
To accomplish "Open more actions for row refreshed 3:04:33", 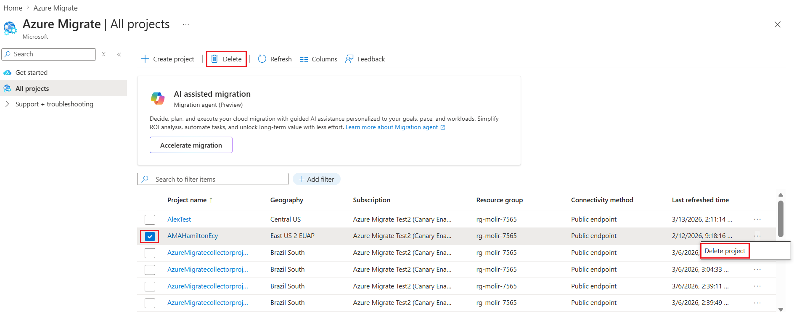I will [x=757, y=270].
